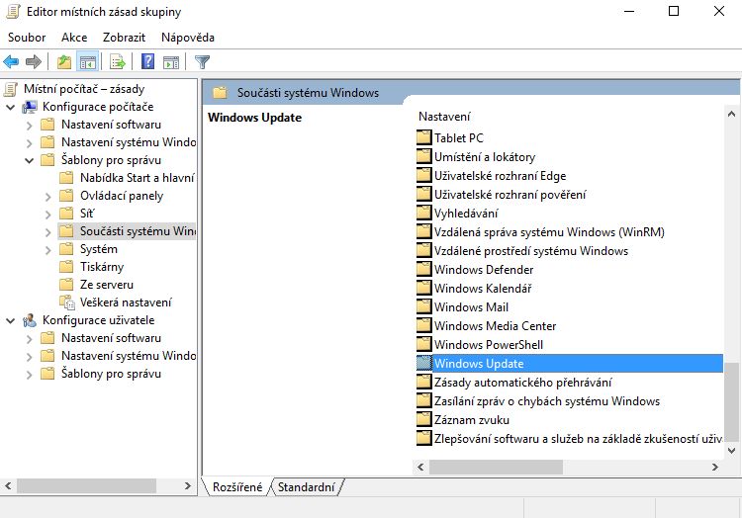Click the Součásti systému Windows header folder icon
The image size is (742, 518).
coord(220,93)
